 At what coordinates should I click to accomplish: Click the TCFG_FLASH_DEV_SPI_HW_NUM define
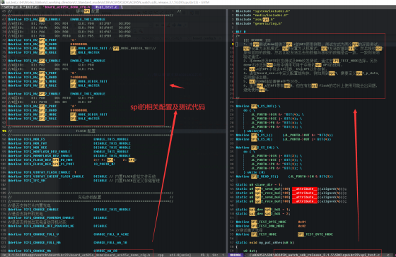pos(71,160)
